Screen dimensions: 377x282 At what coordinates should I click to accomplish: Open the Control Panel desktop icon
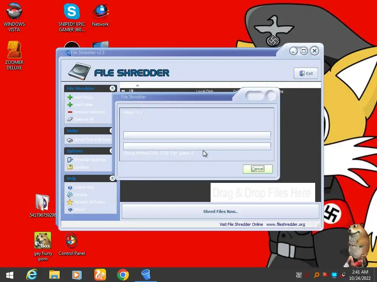72,244
